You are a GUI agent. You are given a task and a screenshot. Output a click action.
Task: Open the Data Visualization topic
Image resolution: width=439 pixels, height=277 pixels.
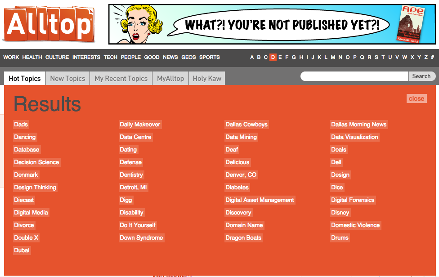[x=354, y=137]
